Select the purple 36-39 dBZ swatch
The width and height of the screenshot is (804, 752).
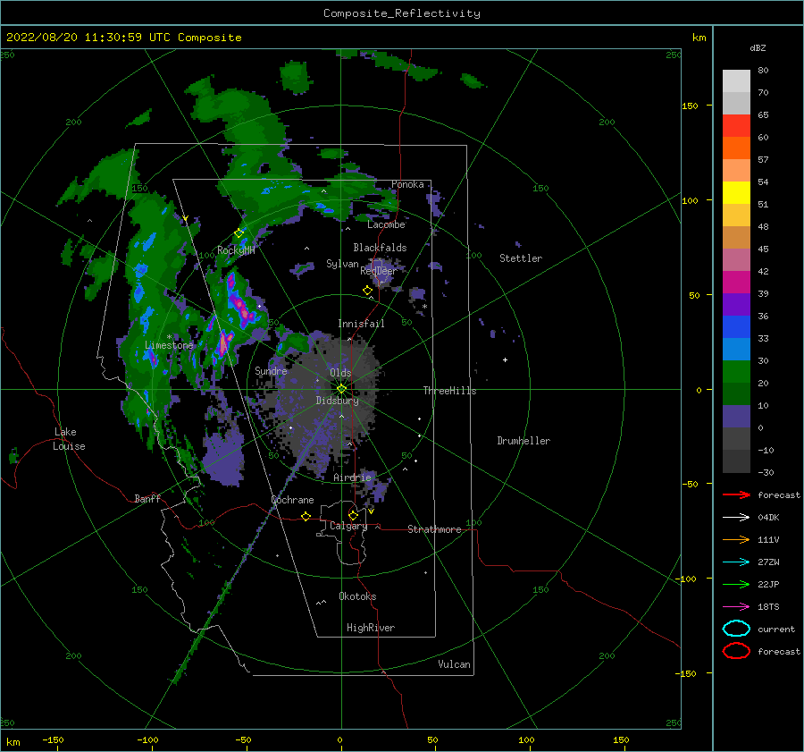click(736, 304)
